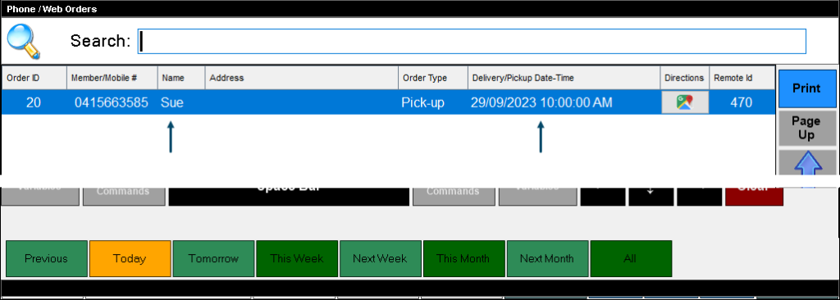Click the Order Type column header

pos(433,78)
